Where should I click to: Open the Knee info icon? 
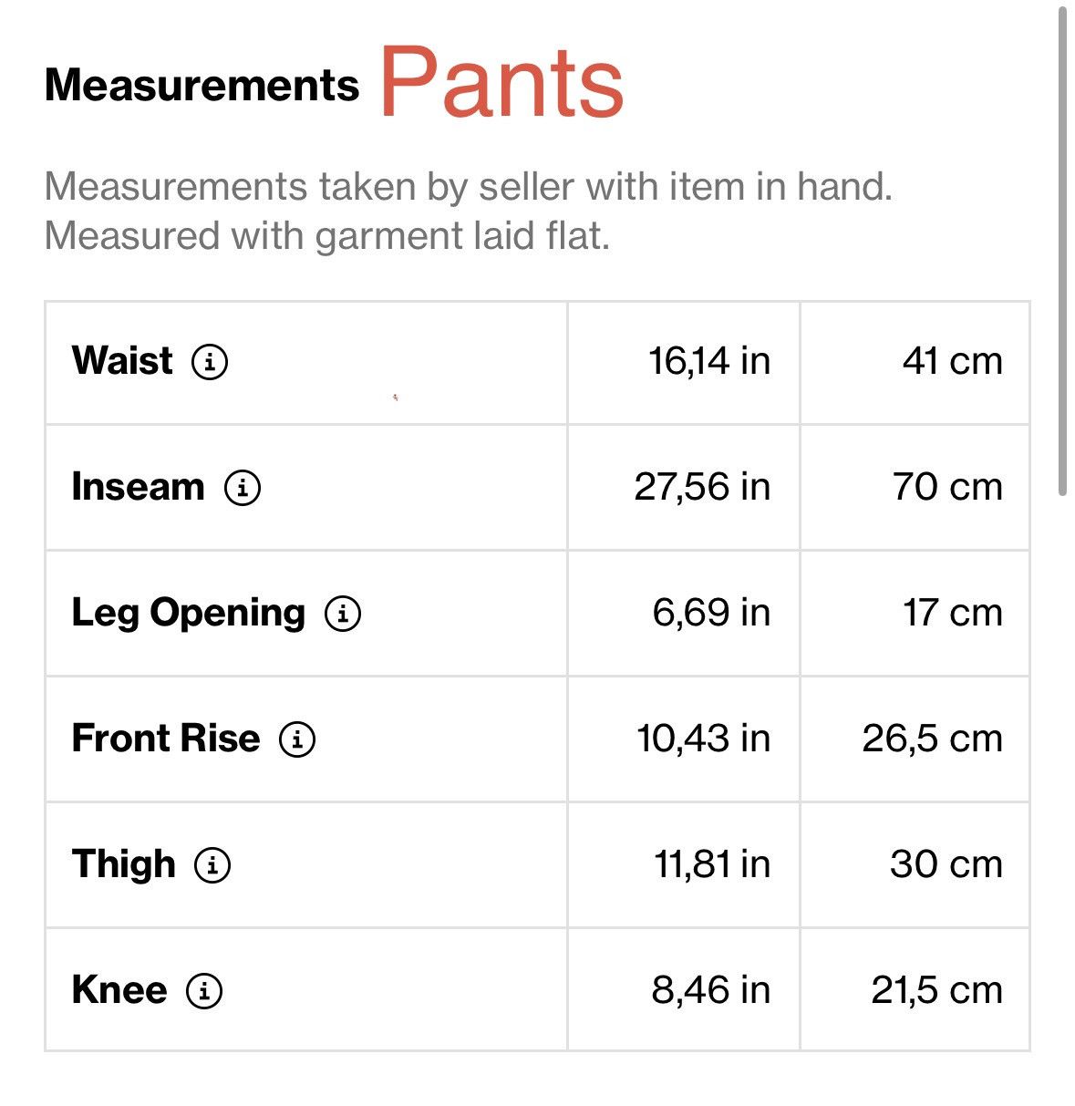tap(204, 990)
